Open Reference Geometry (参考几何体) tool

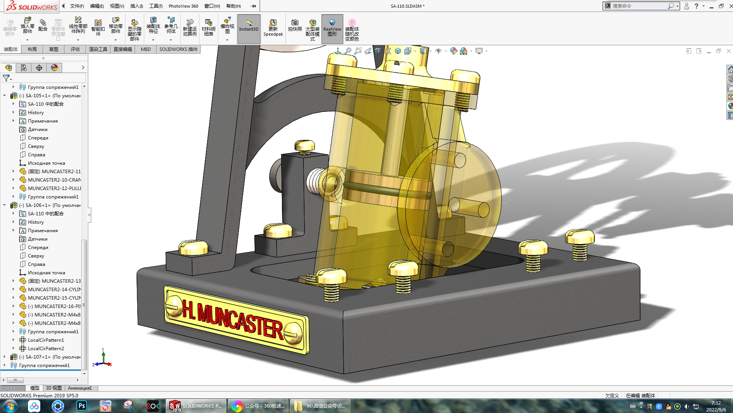tap(171, 25)
